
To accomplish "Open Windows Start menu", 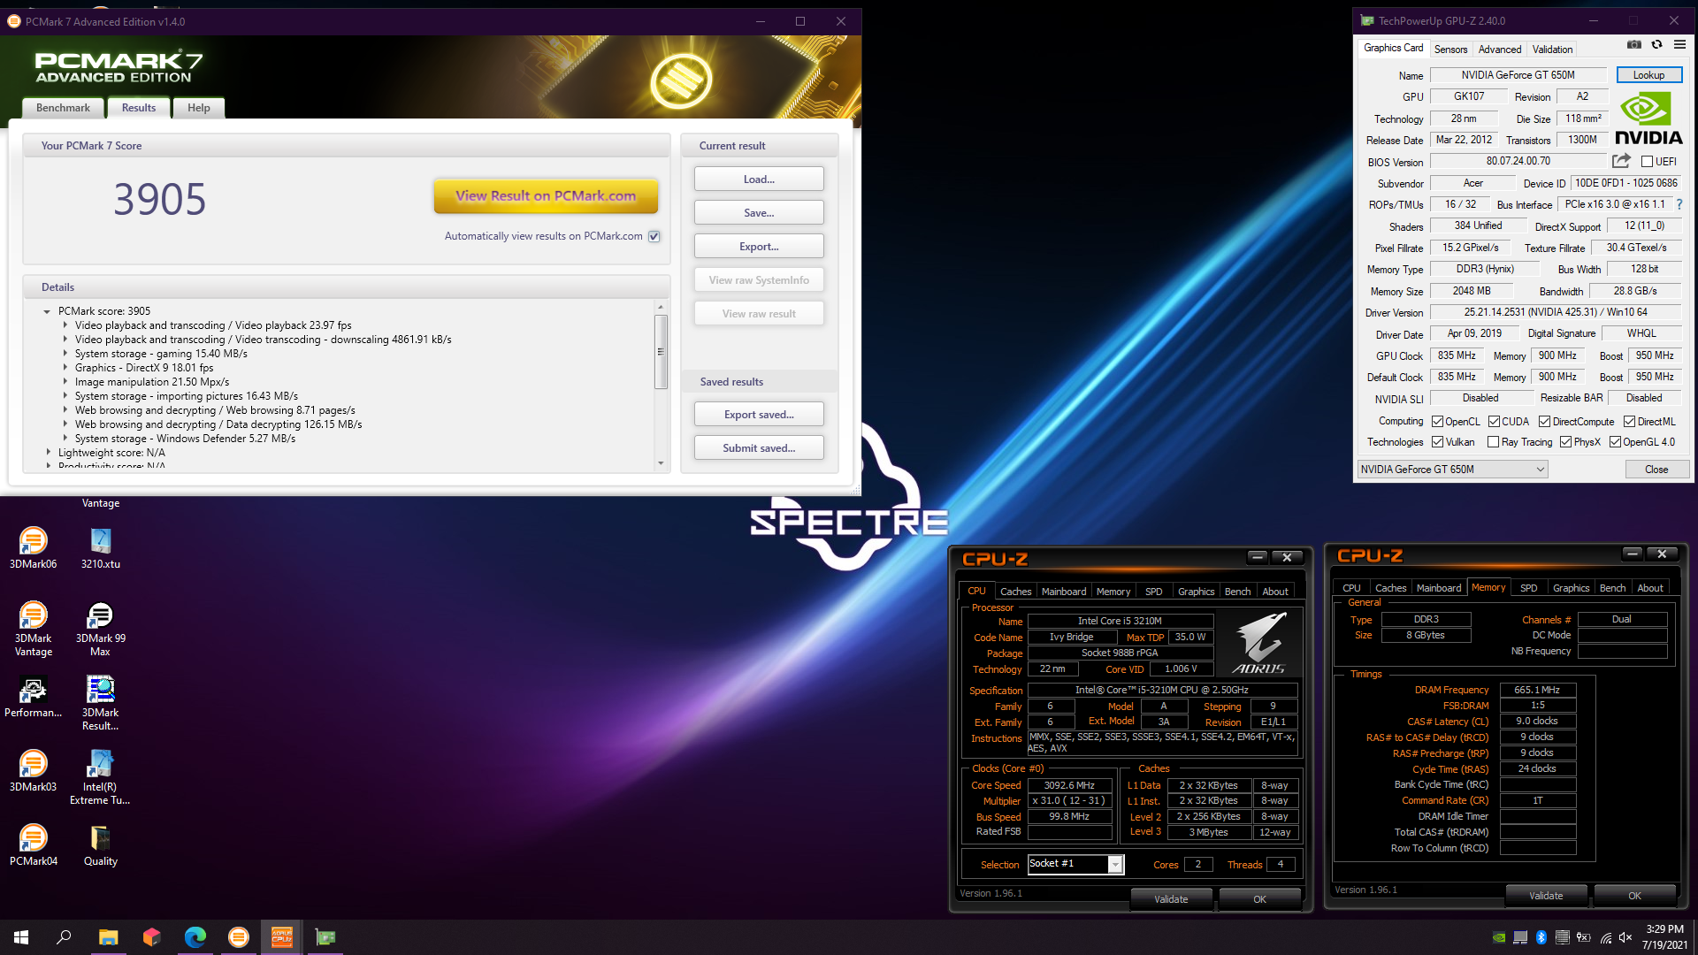I will click(x=21, y=937).
